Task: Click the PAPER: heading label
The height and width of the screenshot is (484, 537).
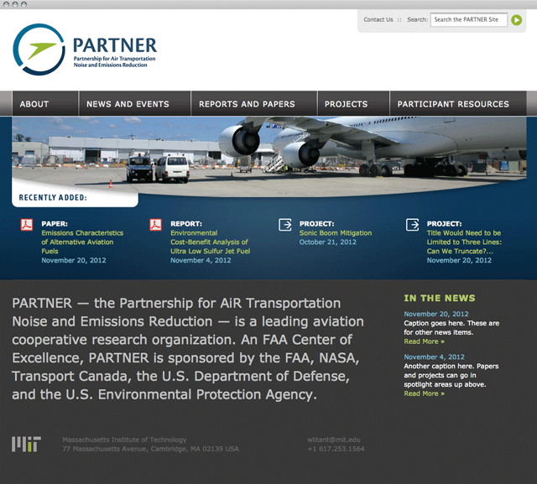Action: tap(55, 224)
